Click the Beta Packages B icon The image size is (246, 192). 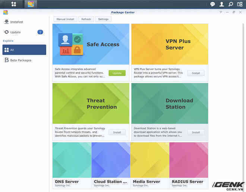click(6, 60)
